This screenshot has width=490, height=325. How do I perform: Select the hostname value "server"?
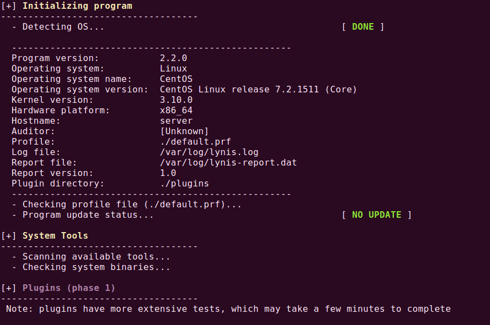click(x=176, y=121)
